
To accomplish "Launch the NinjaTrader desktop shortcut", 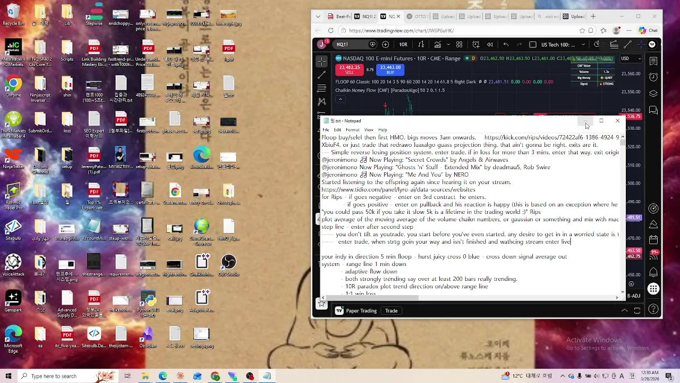I will tap(13, 158).
